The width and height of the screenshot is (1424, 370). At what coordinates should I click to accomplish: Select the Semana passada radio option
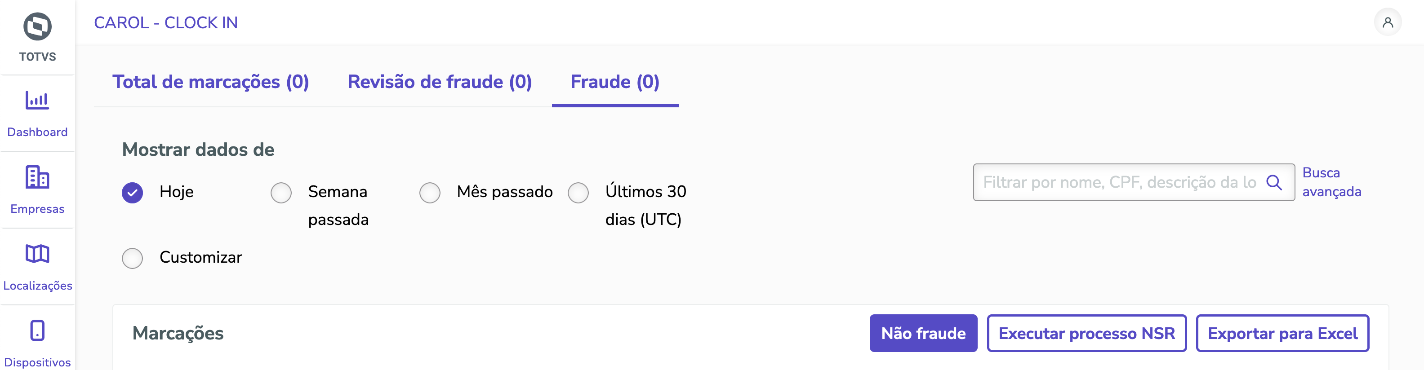(x=281, y=193)
